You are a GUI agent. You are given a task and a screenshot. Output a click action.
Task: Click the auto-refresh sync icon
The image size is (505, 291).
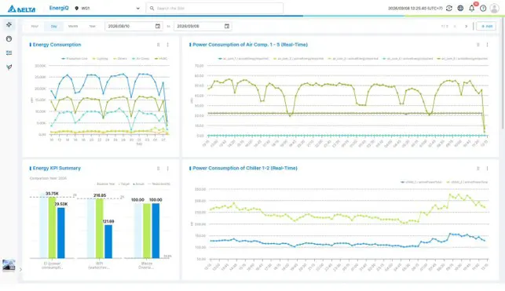point(449,9)
